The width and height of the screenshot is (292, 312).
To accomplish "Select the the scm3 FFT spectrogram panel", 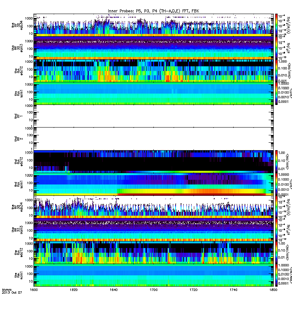I will click(153, 230).
